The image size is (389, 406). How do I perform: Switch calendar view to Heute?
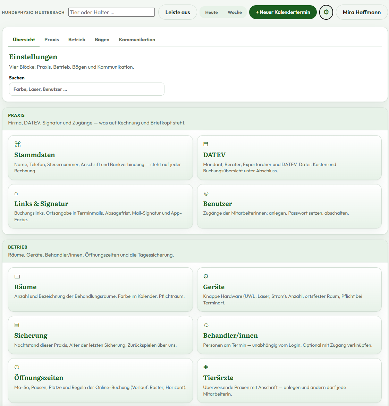tap(211, 12)
